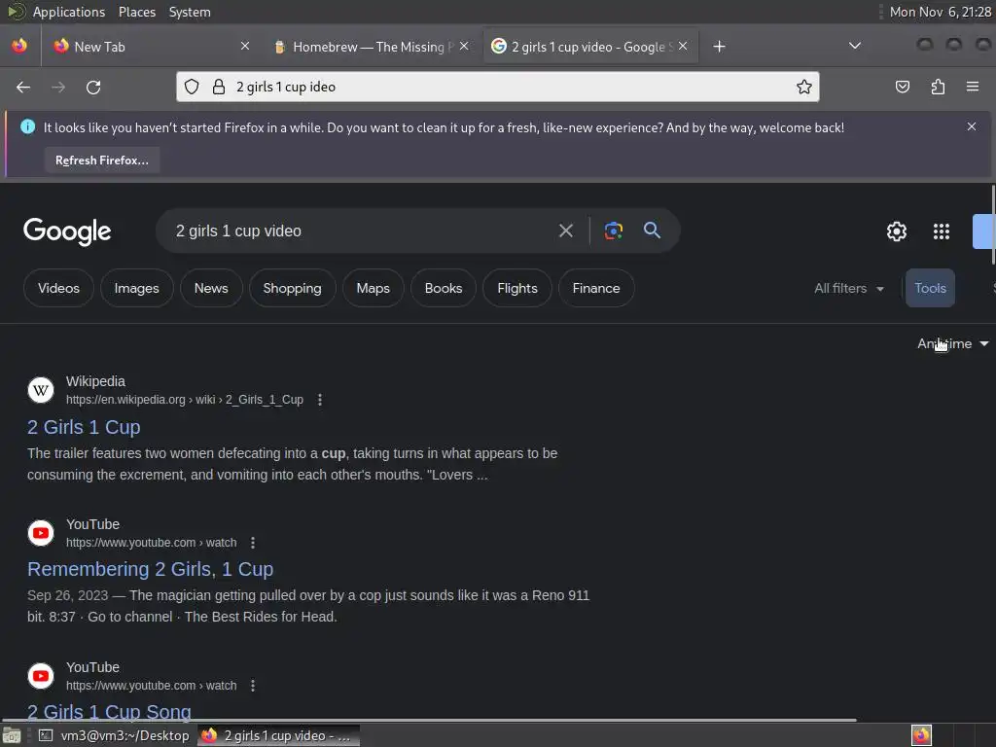This screenshot has height=747, width=996.
Task: Open the Applications menu
Action: [69, 12]
